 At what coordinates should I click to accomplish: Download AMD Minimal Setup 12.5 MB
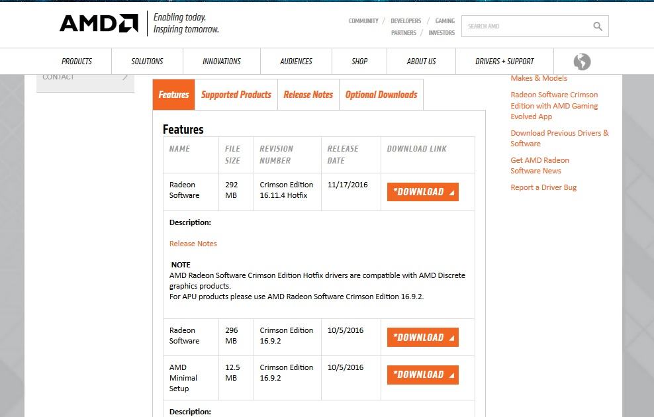coord(422,375)
